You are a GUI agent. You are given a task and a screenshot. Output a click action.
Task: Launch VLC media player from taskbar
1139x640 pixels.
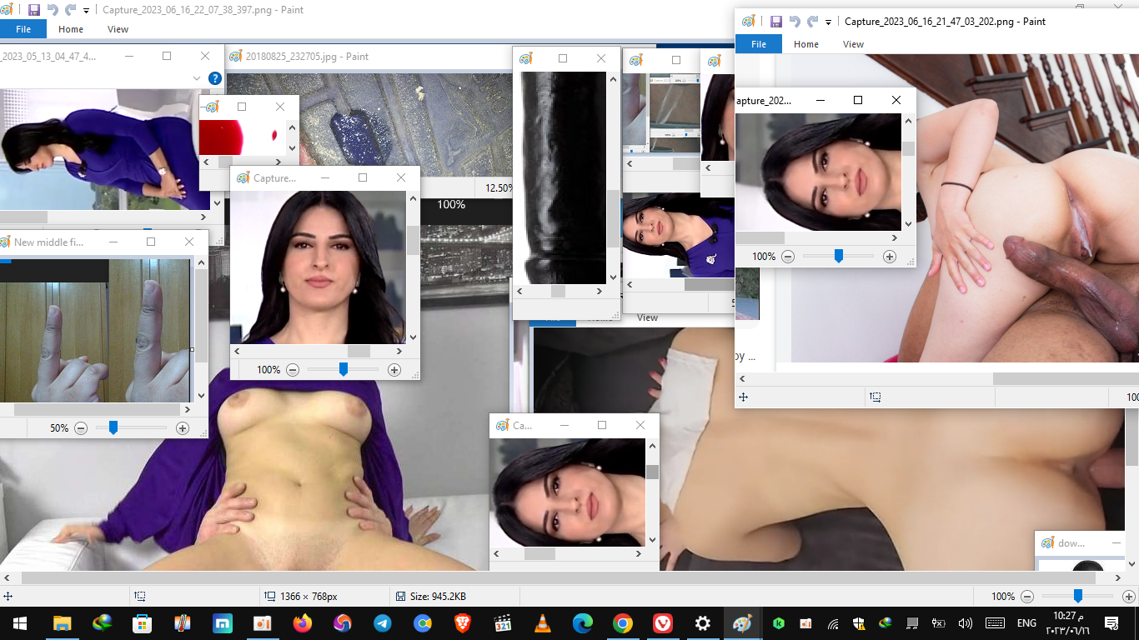[x=542, y=622]
